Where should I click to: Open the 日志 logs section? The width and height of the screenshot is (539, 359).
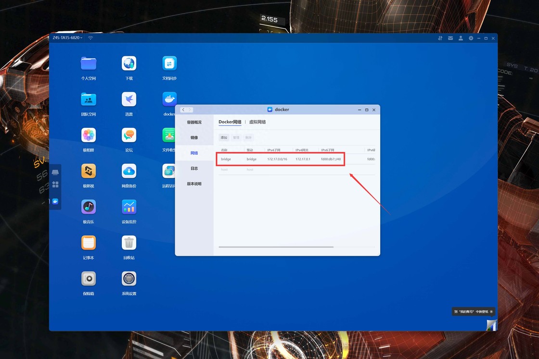pos(194,168)
